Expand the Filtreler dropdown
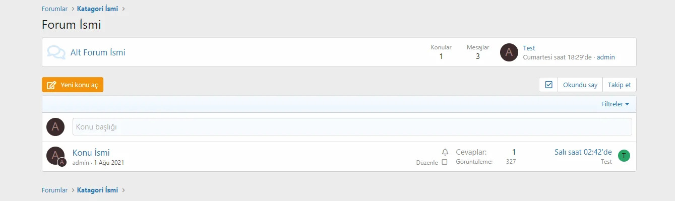 pyautogui.click(x=615, y=104)
